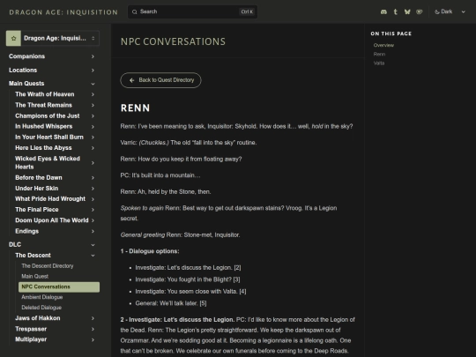Jump to Overview in On This Page
Viewport: 476px width, 357px height.
point(383,45)
